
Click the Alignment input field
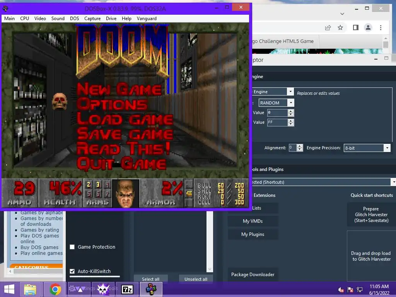[292, 148]
